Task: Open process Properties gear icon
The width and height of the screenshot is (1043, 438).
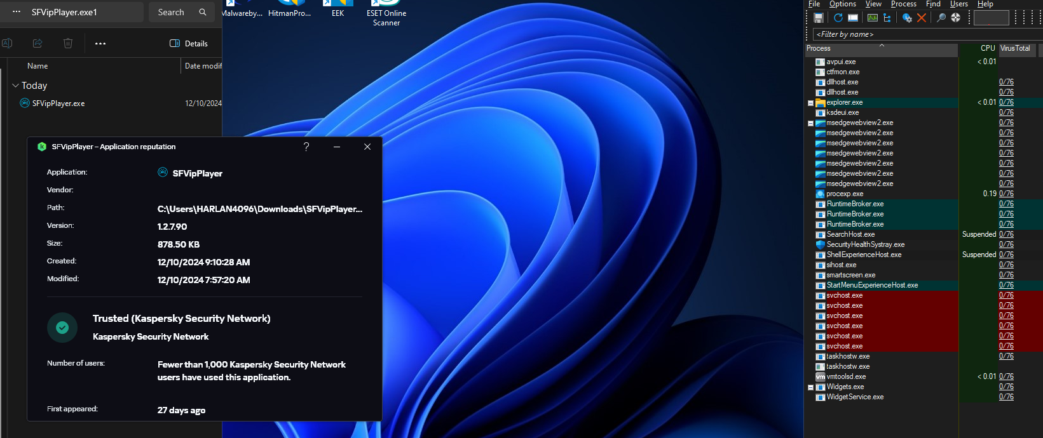Action: [907, 18]
